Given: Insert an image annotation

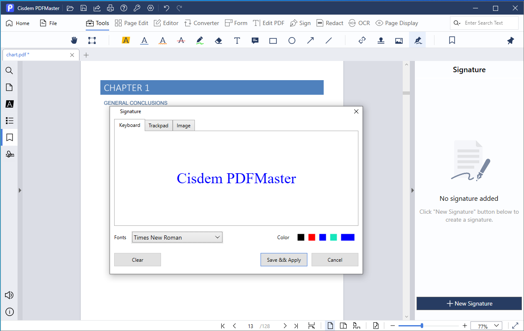Looking at the screenshot, I should (x=399, y=40).
